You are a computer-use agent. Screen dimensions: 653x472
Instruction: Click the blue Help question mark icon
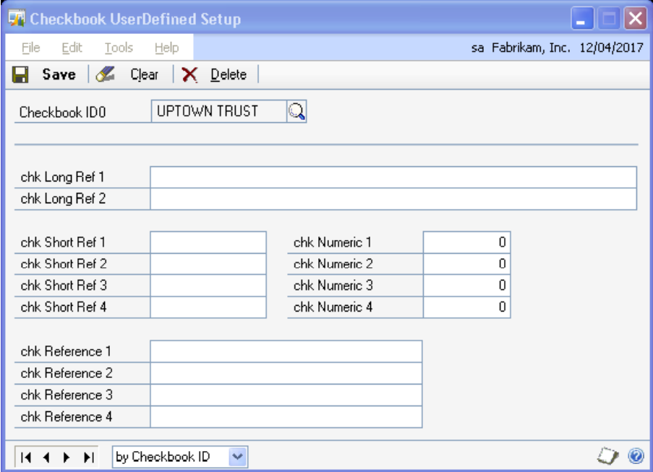(634, 456)
